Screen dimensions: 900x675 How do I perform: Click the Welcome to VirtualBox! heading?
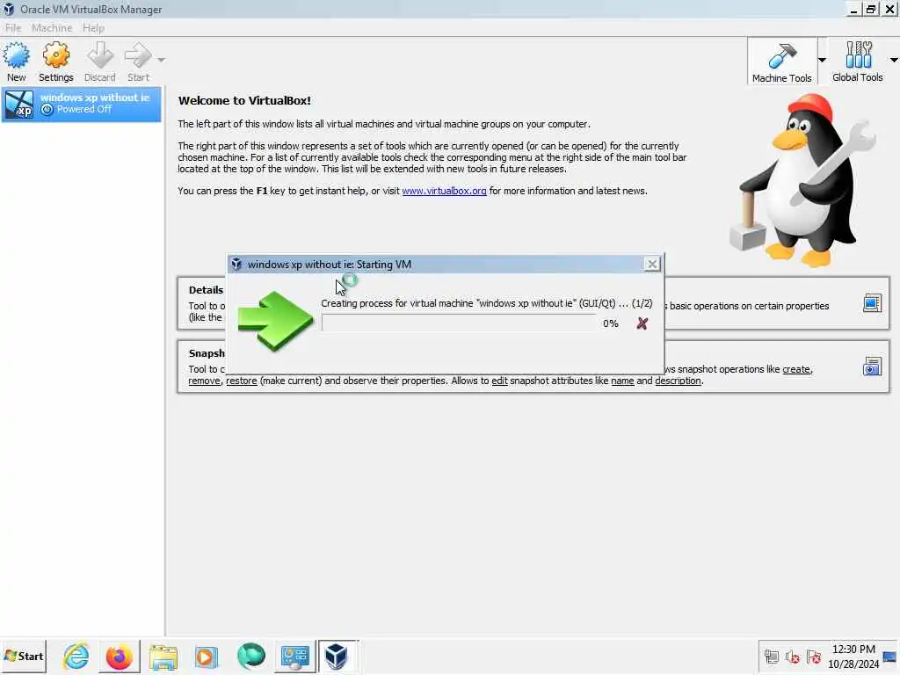pyautogui.click(x=244, y=100)
